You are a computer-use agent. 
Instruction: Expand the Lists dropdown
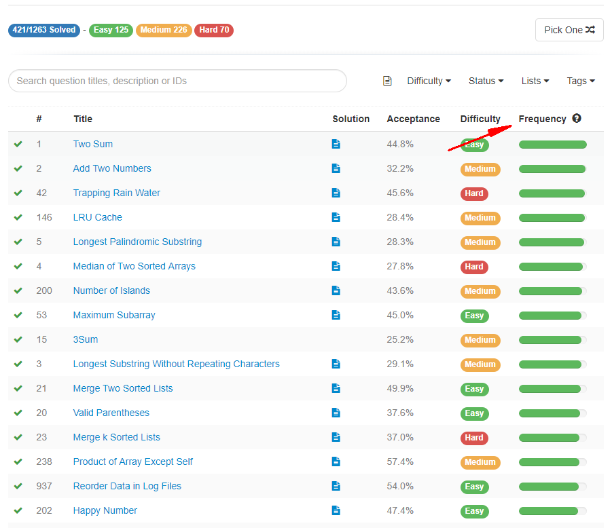(x=535, y=81)
